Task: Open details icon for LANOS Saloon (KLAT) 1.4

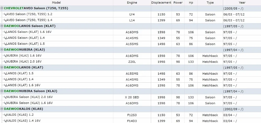Action: pyautogui.click(x=5, y=38)
